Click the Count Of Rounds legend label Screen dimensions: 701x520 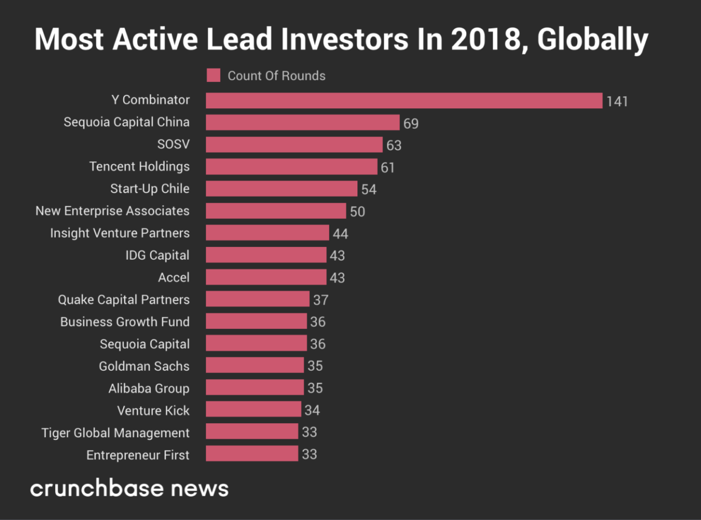coord(276,76)
